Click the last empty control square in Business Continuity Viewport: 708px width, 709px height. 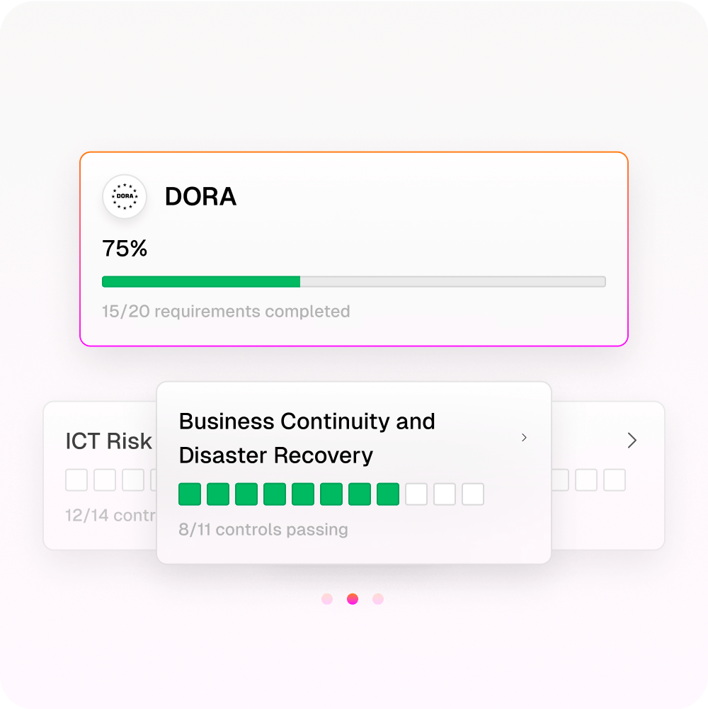coord(473,494)
